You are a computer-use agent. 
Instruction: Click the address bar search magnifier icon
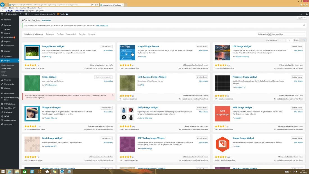pos(92,5)
